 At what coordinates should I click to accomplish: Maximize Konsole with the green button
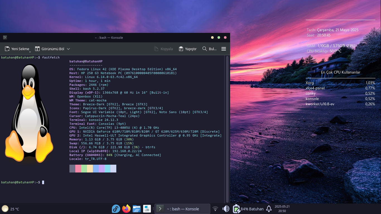pyautogui.click(x=219, y=38)
